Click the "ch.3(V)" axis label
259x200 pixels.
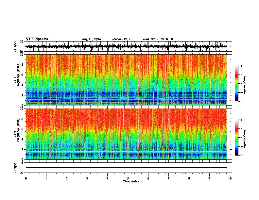(x=16, y=168)
